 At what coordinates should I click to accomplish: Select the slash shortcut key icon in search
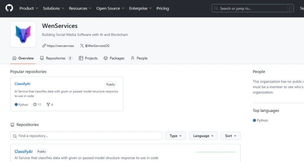coord(289,8)
